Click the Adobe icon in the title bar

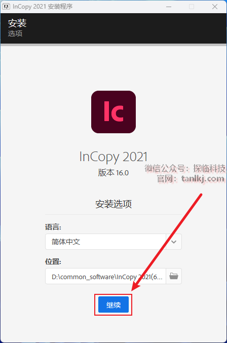[6, 7]
